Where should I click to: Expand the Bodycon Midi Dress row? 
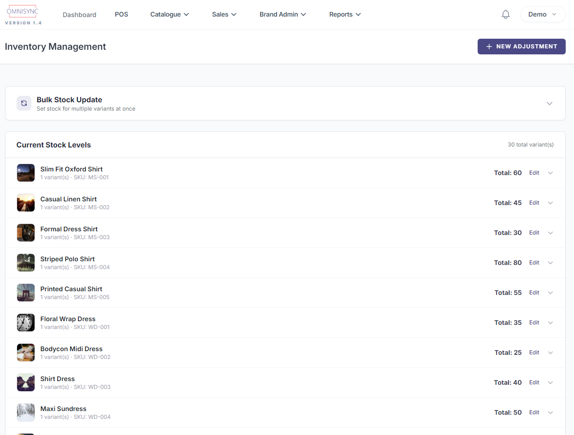[550, 353]
